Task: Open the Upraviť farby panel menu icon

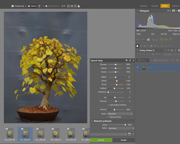Action: point(130,60)
